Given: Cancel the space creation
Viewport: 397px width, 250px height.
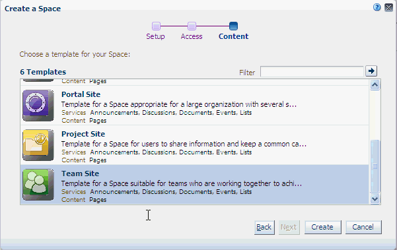Looking at the screenshot, I should 363,227.
